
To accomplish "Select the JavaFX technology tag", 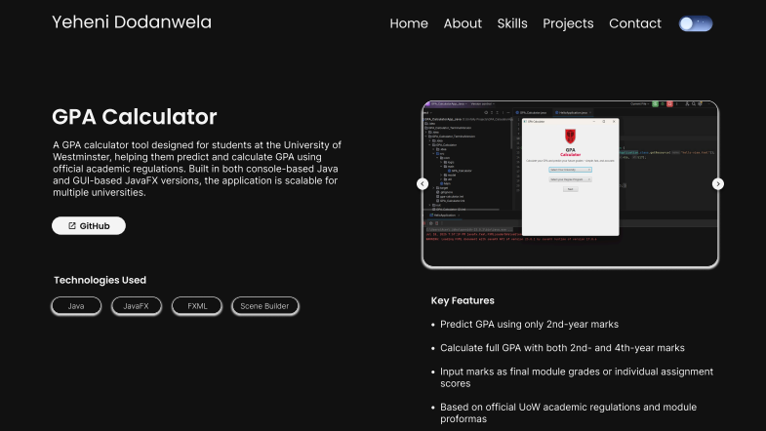I will coord(136,306).
